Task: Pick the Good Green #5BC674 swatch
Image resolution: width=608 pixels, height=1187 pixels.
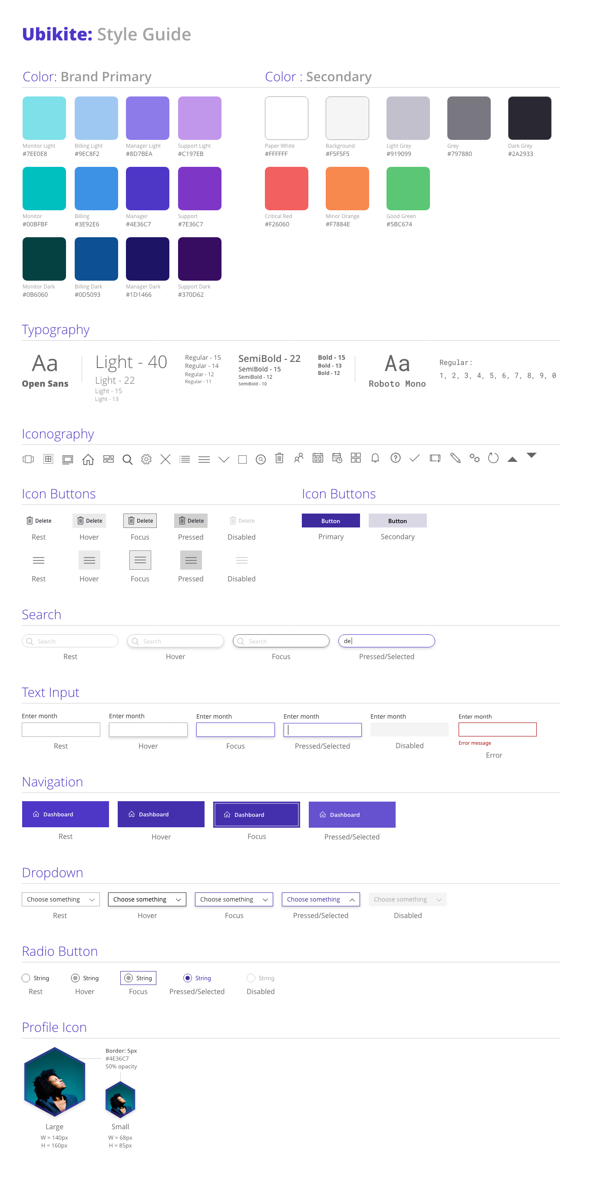Action: click(408, 189)
